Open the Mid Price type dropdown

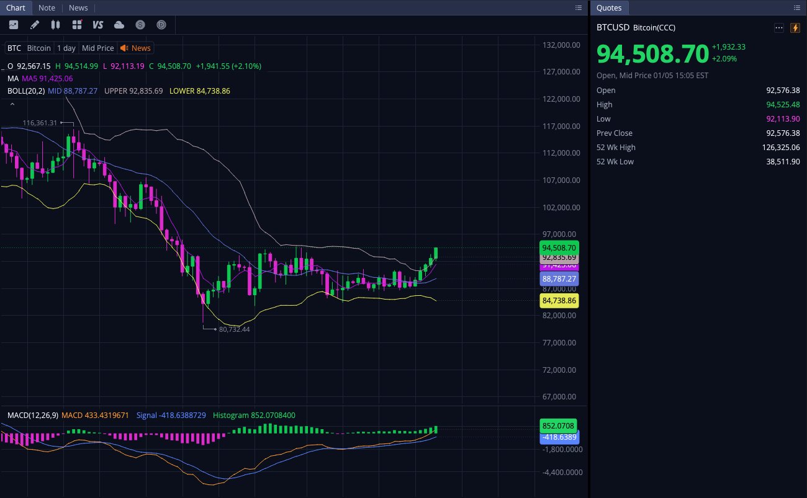(x=98, y=48)
